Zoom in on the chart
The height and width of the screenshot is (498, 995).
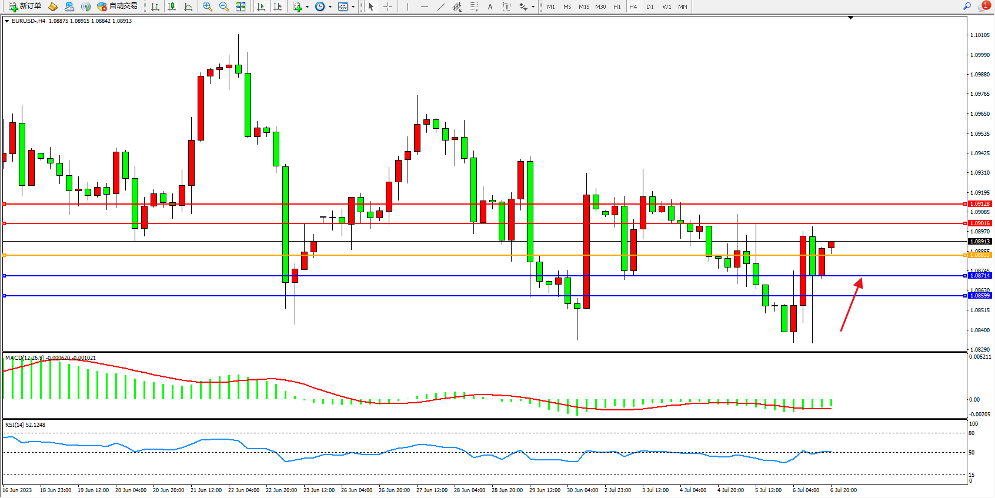coord(207,6)
